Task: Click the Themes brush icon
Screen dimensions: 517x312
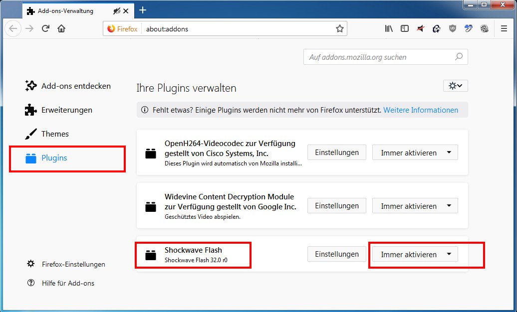Action: (30, 134)
